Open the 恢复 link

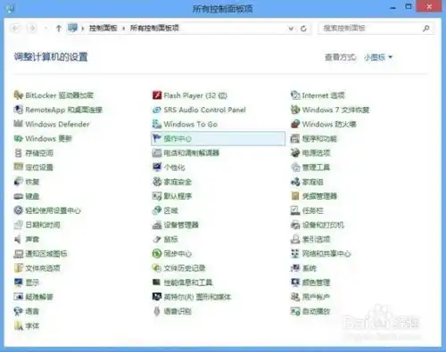click(32, 182)
